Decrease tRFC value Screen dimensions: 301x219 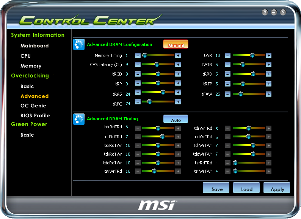138,102
